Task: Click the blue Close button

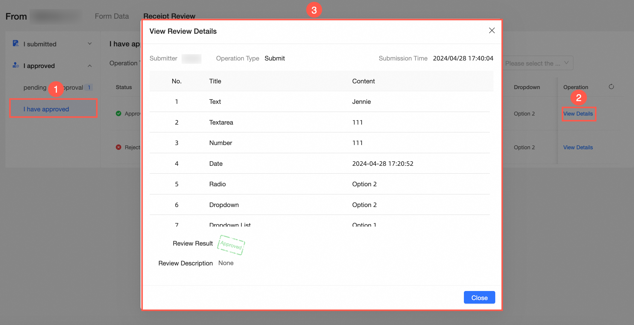Action: tap(479, 298)
